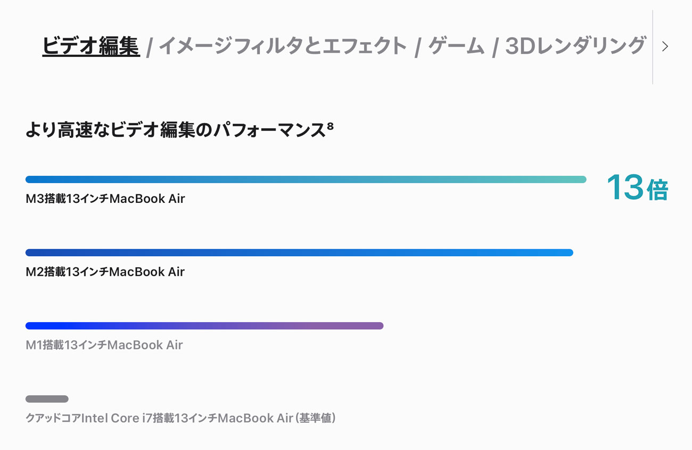This screenshot has height=450, width=692.
Task: Click the slash separator before 3Dレンダリング
Action: (x=495, y=47)
